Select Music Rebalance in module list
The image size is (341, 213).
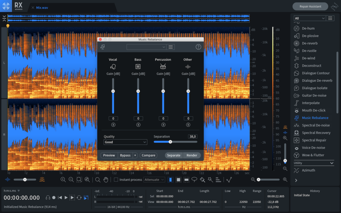(x=315, y=118)
